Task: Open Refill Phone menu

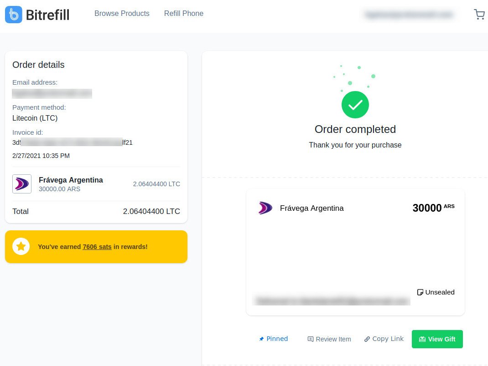Action: click(184, 13)
